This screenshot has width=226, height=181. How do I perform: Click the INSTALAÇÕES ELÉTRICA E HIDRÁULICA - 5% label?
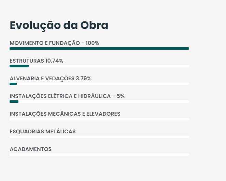(67, 96)
